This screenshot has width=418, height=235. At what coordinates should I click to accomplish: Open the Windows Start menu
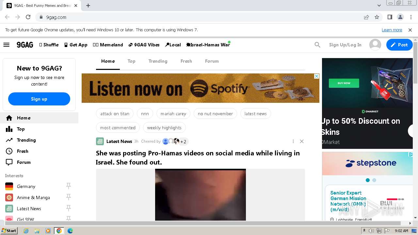[x=9, y=230]
